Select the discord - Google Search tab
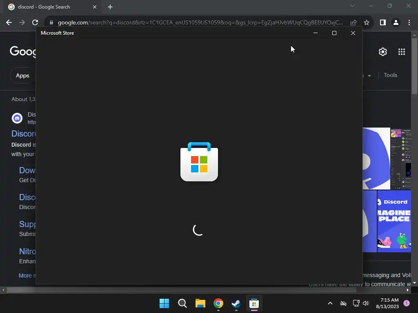Viewport: 418px width, 313px height. point(52,7)
